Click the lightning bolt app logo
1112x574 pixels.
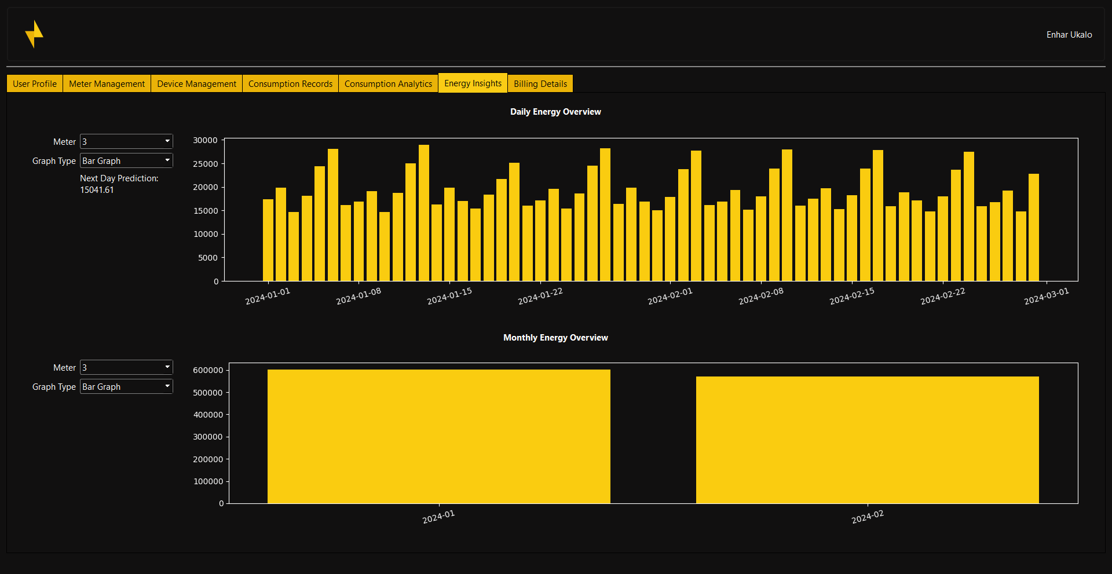[34, 34]
